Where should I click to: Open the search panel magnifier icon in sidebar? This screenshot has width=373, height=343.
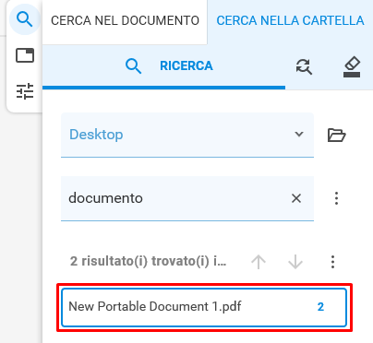[x=25, y=19]
